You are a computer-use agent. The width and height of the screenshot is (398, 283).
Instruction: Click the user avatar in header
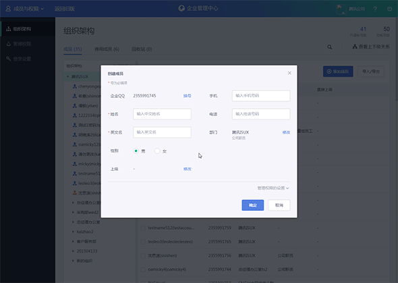tap(341, 9)
